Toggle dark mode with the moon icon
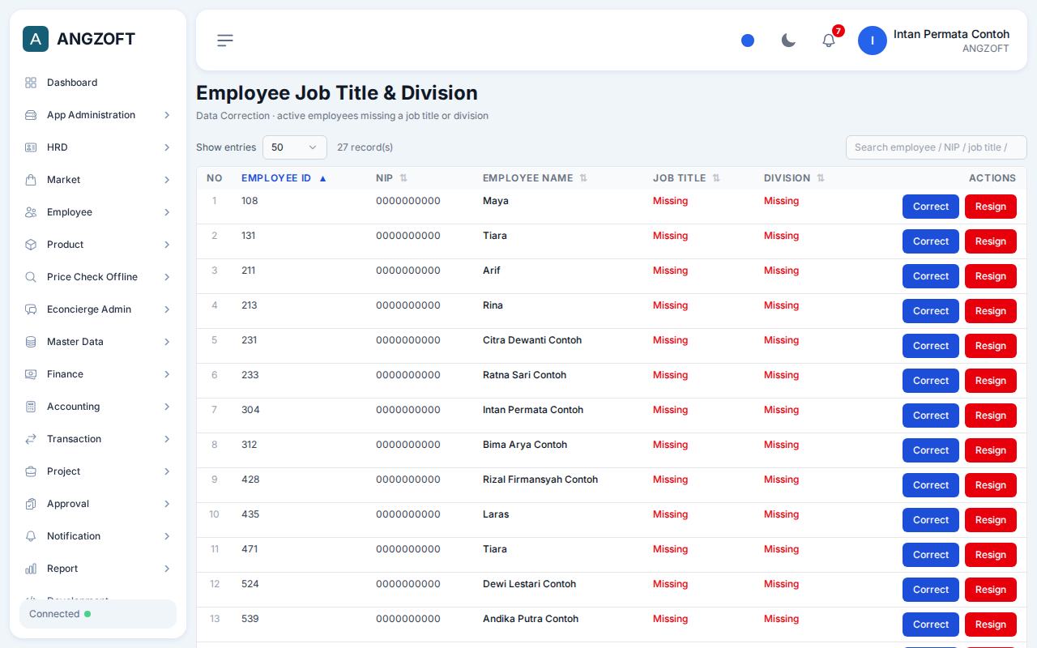The width and height of the screenshot is (1037, 648). click(788, 40)
